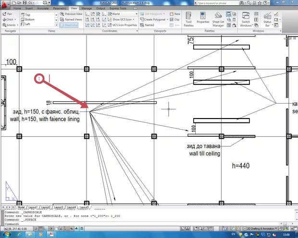The image size is (298, 238).
Task: Open Tool Palettes
Action: (x=189, y=20)
